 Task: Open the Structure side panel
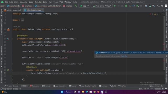point(2,50)
